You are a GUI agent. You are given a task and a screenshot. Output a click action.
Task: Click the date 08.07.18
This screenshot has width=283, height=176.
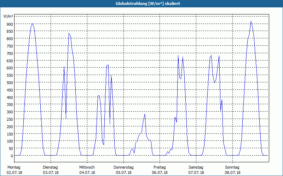[232, 172]
